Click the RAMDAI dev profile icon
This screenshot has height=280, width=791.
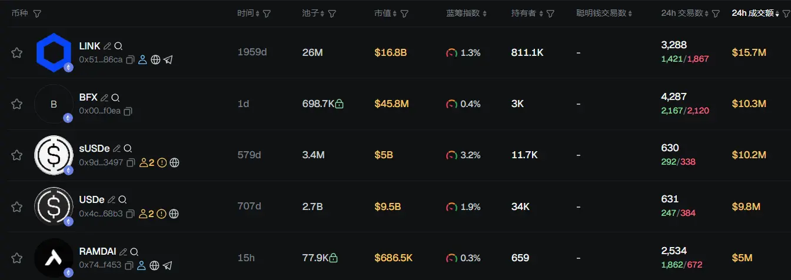(141, 265)
